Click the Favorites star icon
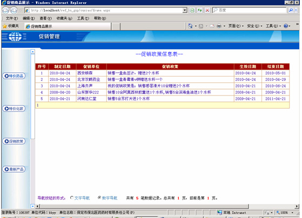302x218 pixels. pos(5,26)
